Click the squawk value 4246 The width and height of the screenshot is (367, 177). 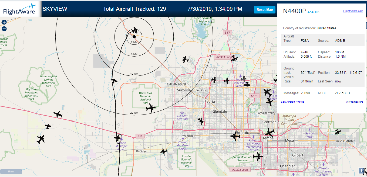[x=304, y=52]
